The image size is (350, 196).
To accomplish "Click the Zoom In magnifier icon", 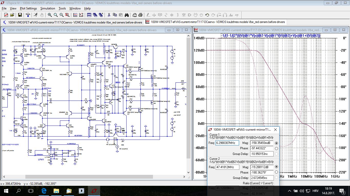I will [x=50, y=15].
